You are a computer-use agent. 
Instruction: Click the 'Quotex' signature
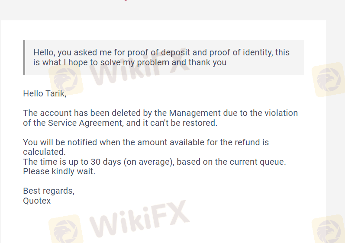tap(37, 201)
